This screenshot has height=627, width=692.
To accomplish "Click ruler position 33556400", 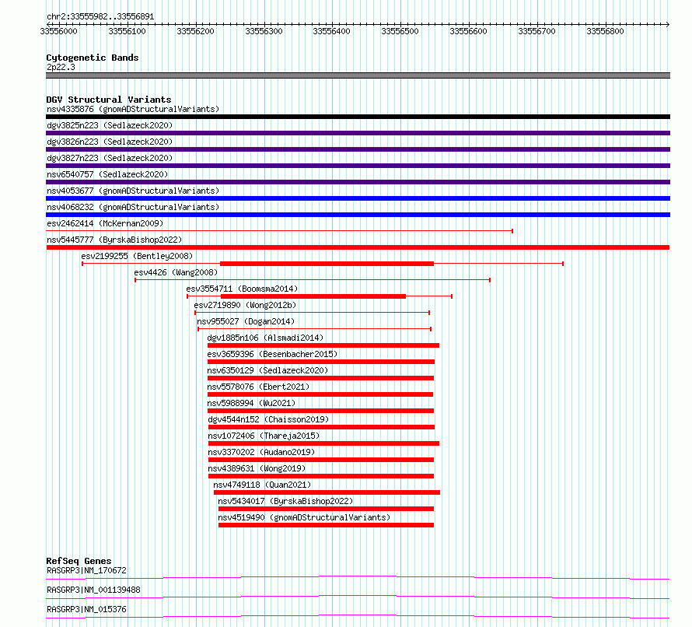I will [x=331, y=31].
